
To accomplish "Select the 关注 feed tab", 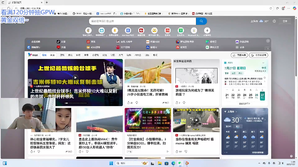I will [x=52, y=55].
